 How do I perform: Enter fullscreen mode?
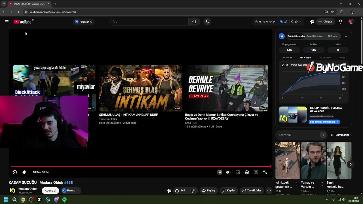tap(265, 172)
